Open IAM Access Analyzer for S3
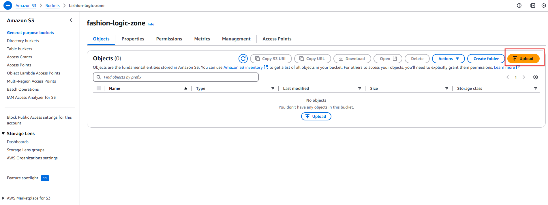 [x=31, y=97]
